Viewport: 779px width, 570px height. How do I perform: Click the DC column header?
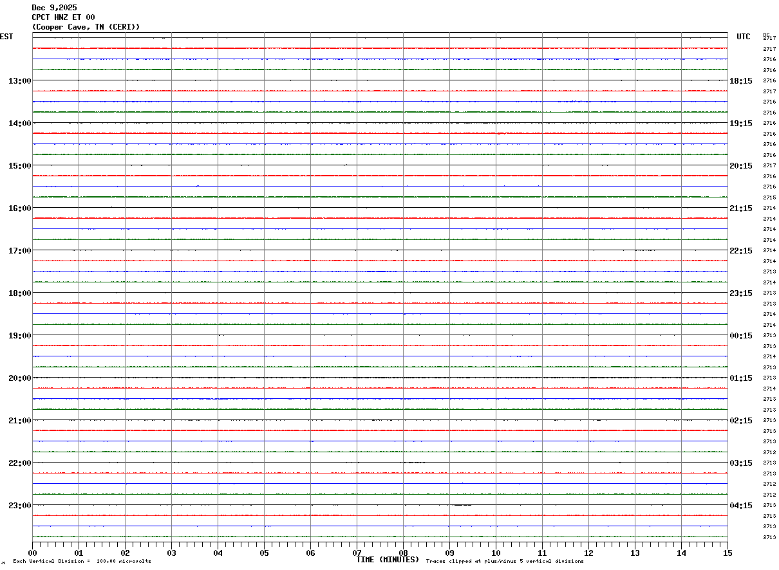click(x=766, y=35)
